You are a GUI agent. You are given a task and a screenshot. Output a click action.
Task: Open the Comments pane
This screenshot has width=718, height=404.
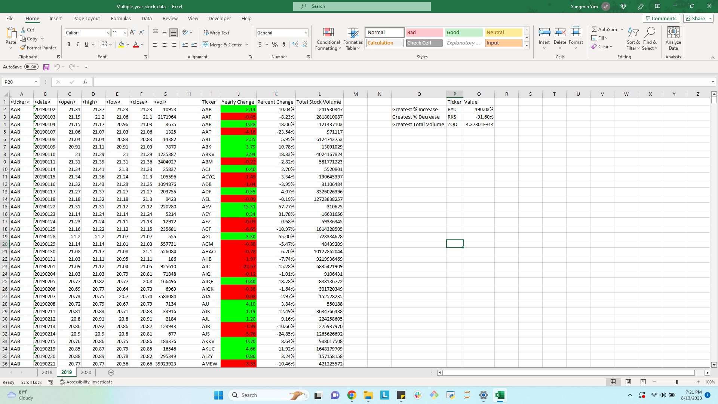pyautogui.click(x=661, y=18)
